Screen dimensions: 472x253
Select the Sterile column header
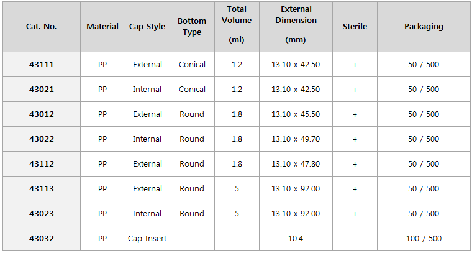click(x=355, y=27)
